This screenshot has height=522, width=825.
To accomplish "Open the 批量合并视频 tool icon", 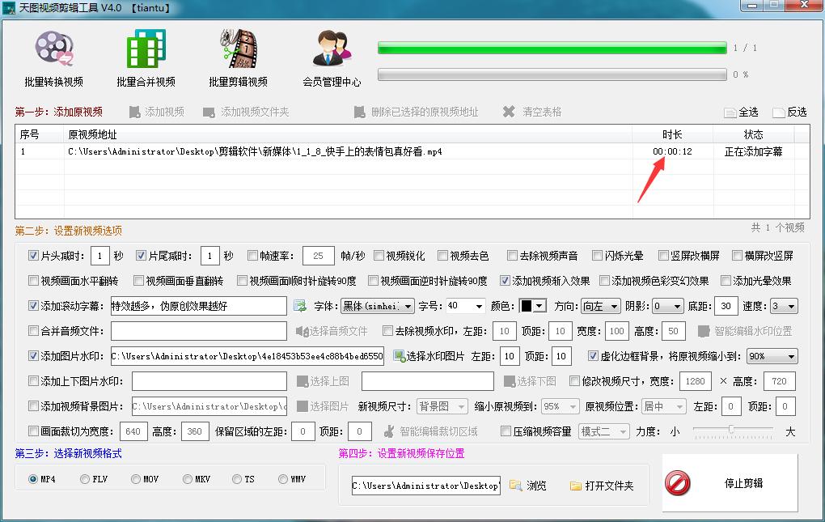I will [x=146, y=48].
